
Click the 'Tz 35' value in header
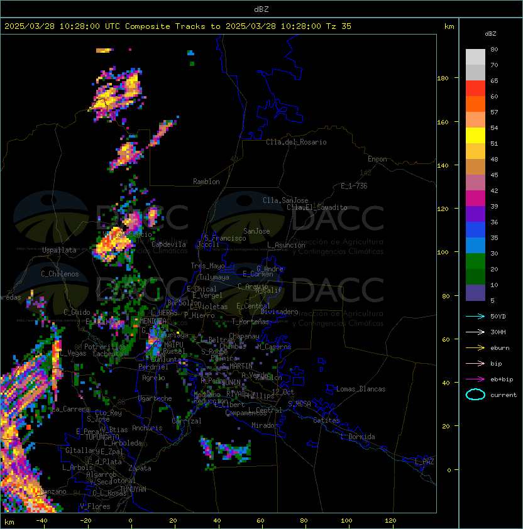click(339, 26)
